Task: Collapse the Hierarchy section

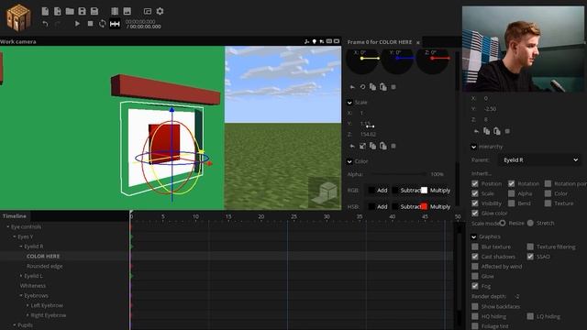Action: pos(474,147)
